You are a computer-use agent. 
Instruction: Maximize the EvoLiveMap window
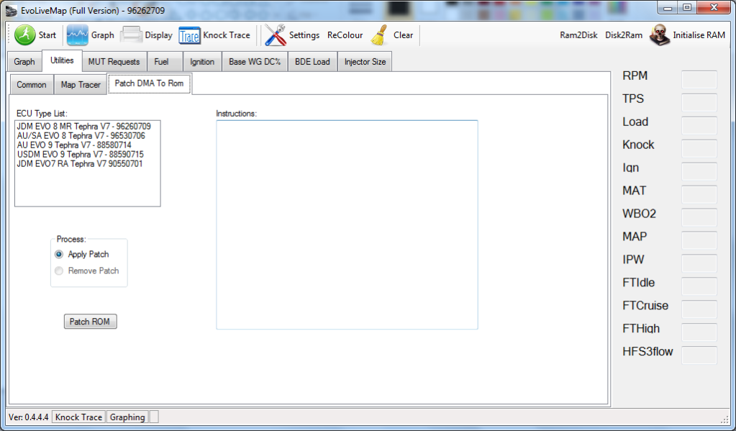coord(688,7)
